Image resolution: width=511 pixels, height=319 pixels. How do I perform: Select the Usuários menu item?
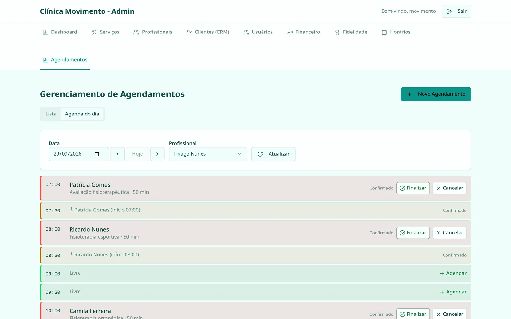258,32
